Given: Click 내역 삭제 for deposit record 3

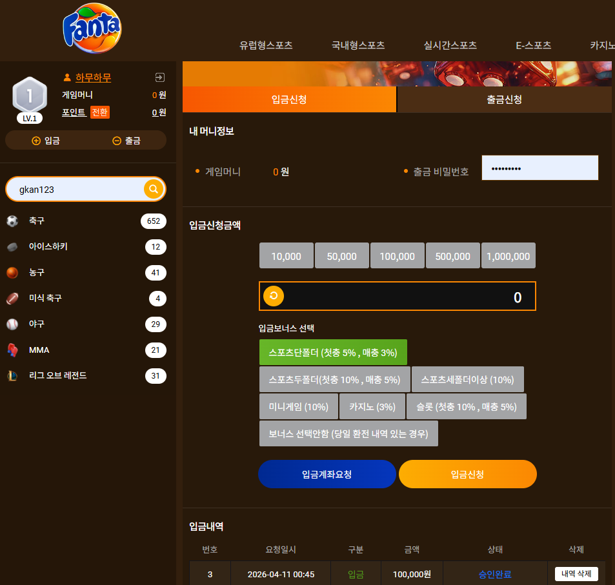Looking at the screenshot, I should [x=576, y=573].
